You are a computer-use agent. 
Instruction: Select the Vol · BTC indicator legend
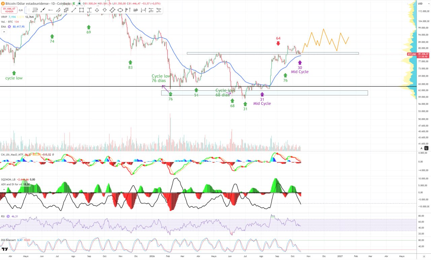coord(7,21)
